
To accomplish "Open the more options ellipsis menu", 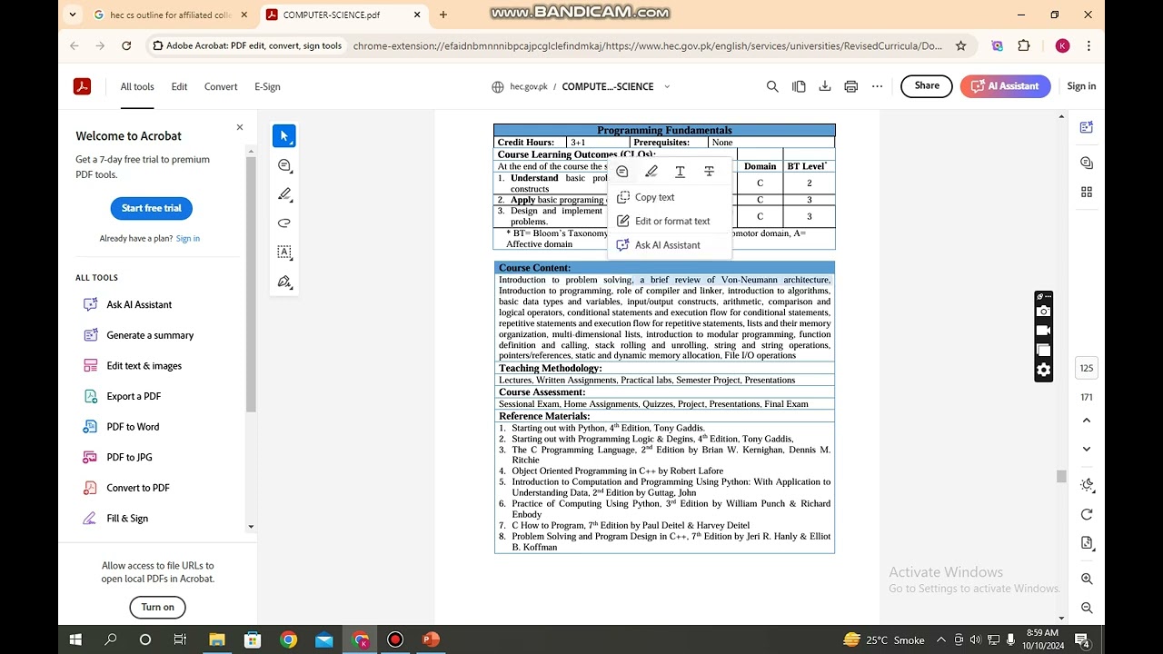I will tap(877, 86).
